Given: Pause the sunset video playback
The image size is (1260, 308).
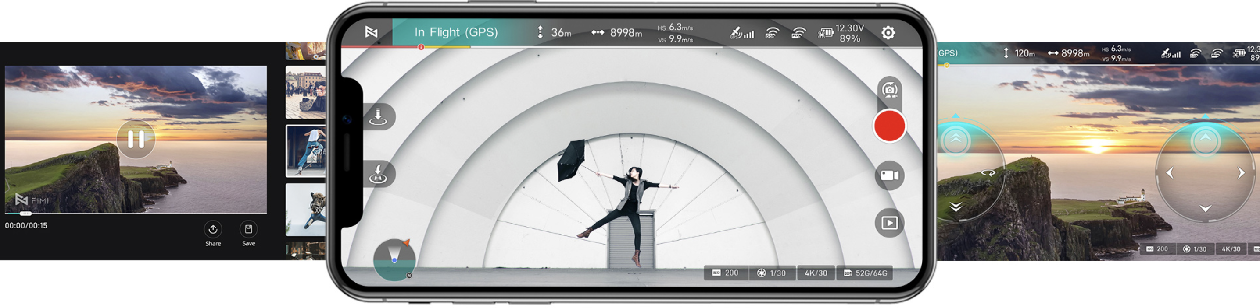Looking at the screenshot, I should click(x=136, y=140).
